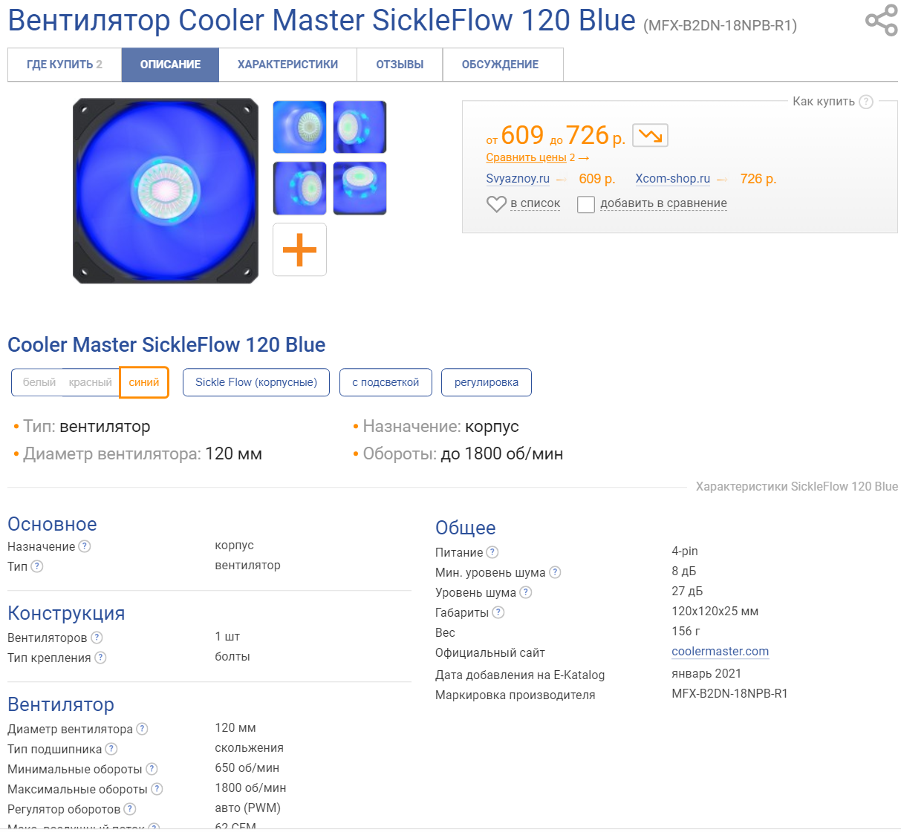Click help icon beside 'Габариты'
The height and width of the screenshot is (832, 901).
click(498, 612)
